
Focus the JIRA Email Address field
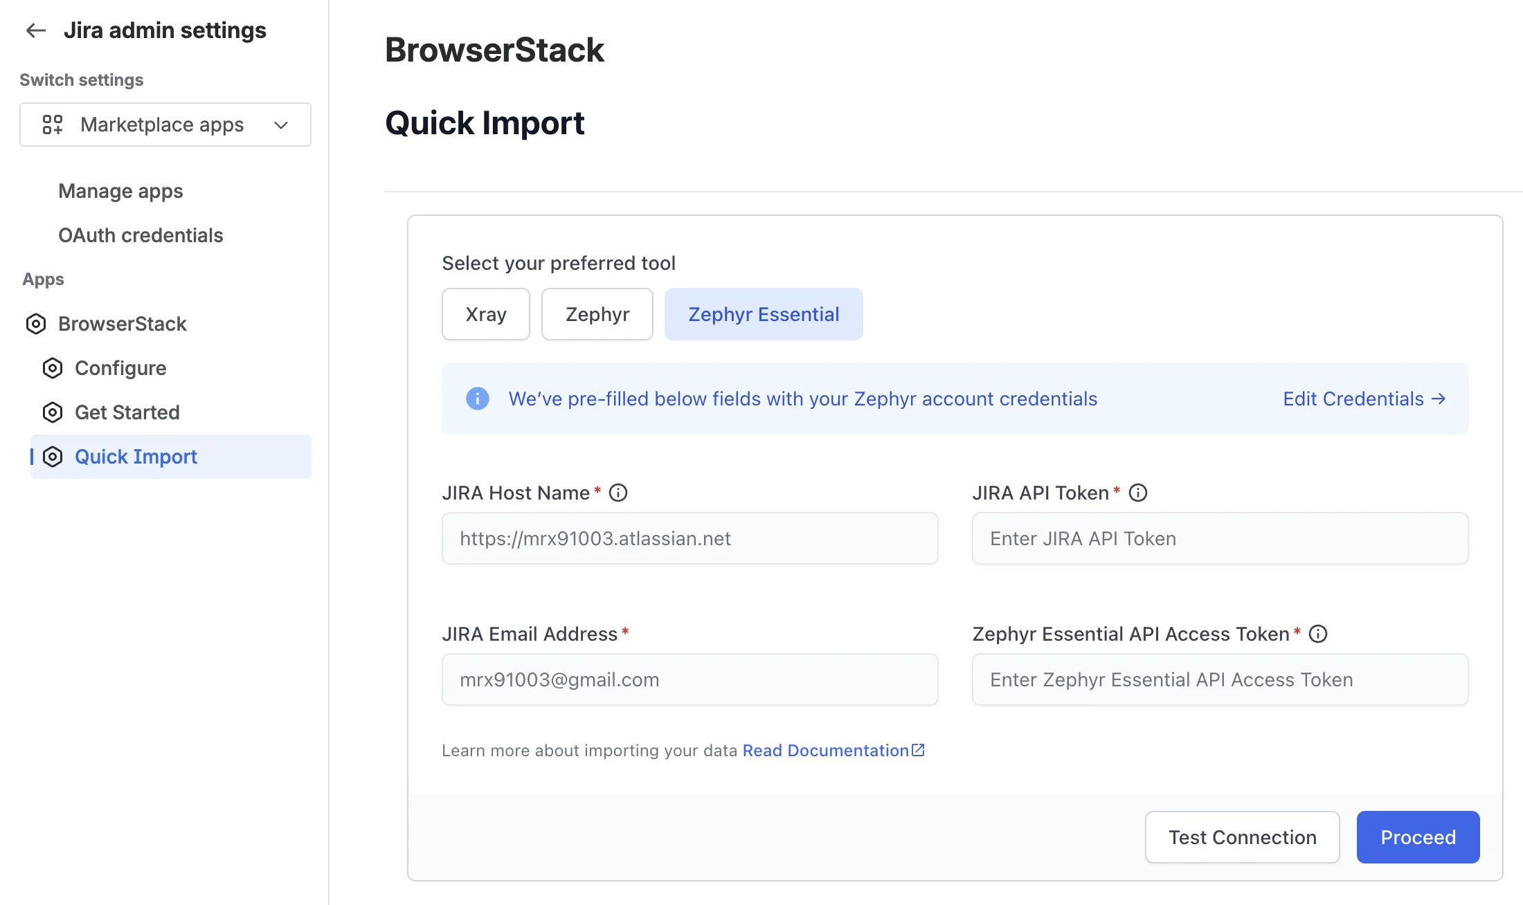pos(690,679)
